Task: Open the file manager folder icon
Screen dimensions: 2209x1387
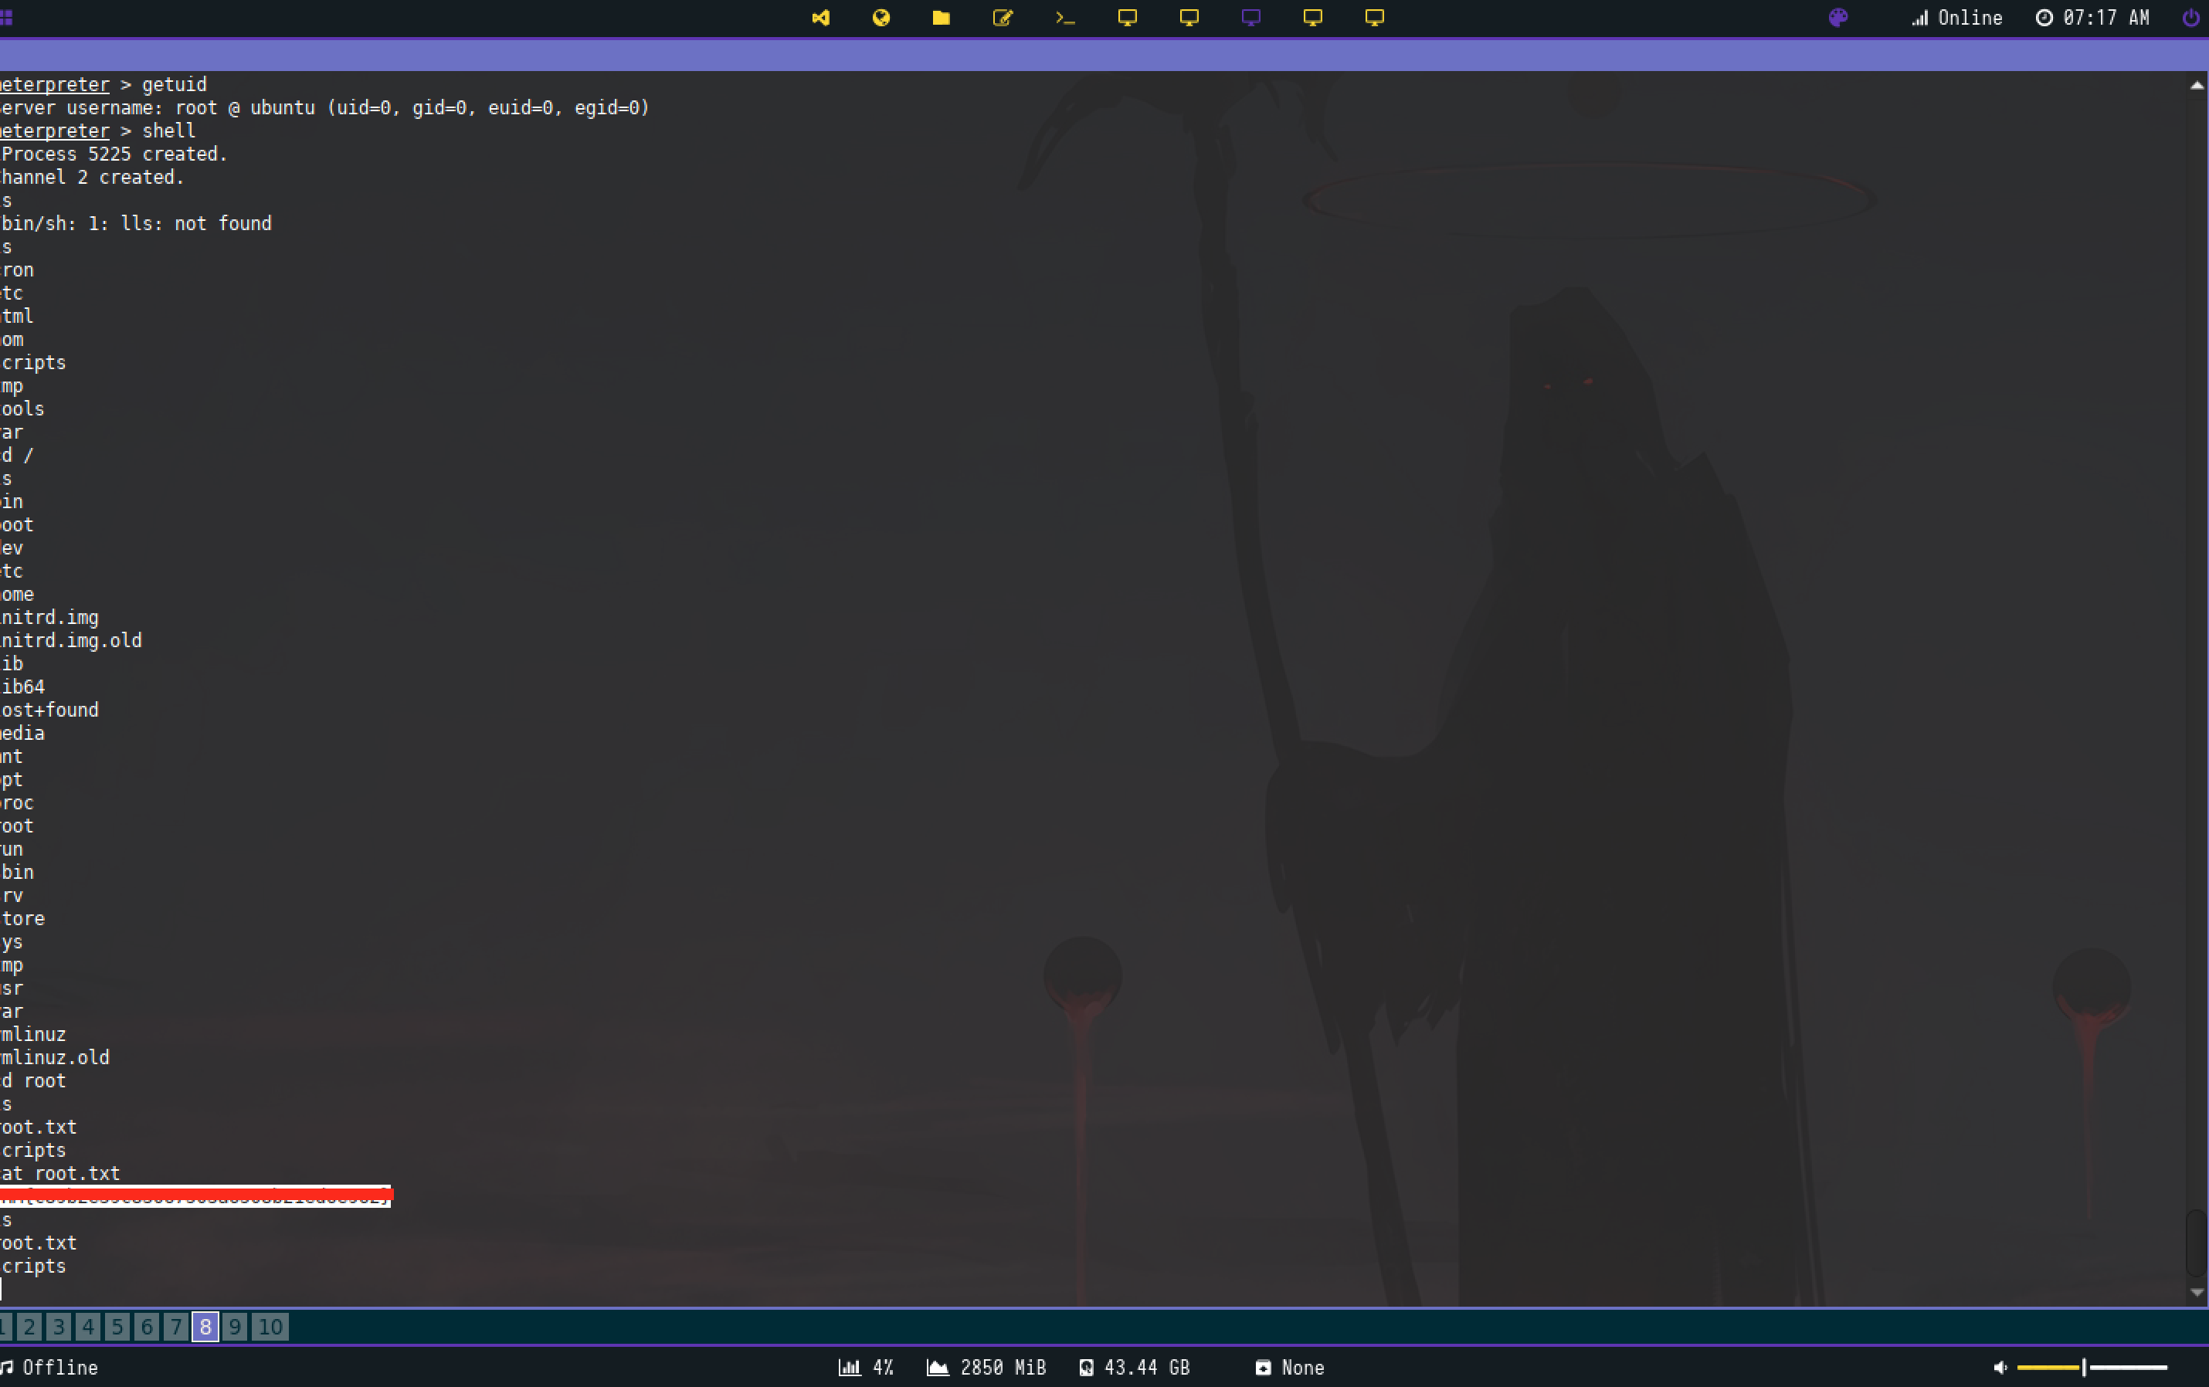Action: pyautogui.click(x=942, y=18)
